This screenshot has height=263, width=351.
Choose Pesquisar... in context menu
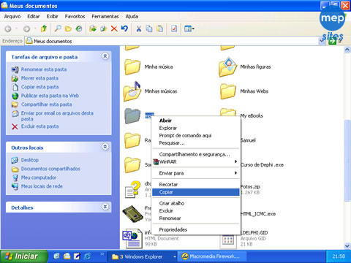196,143
